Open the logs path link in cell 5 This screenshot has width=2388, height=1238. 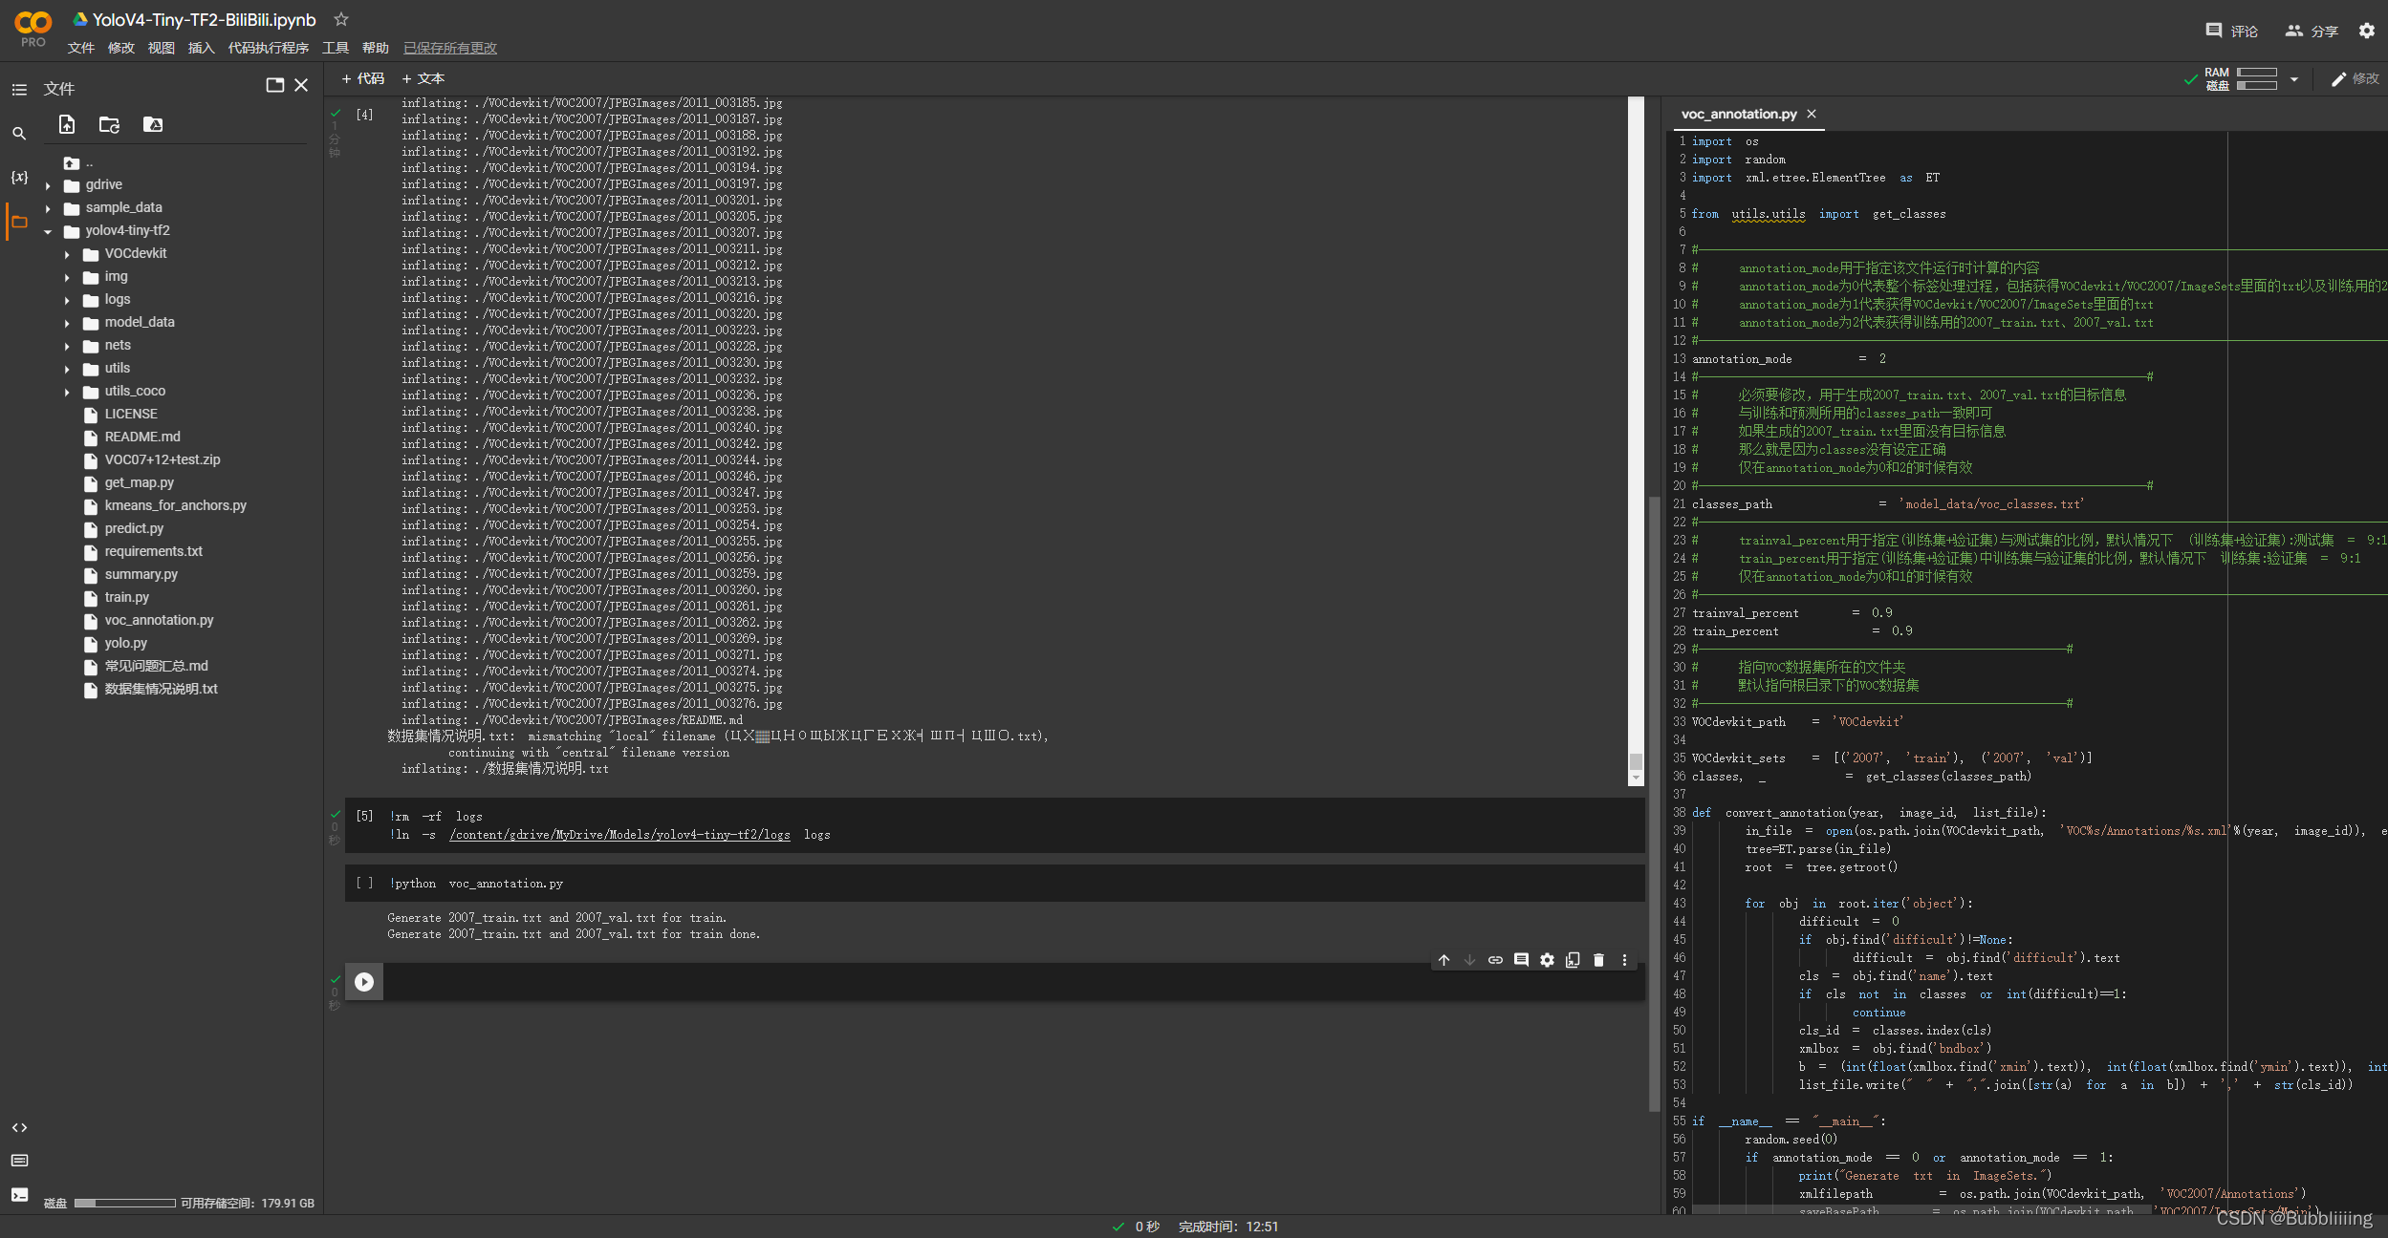coord(619,834)
